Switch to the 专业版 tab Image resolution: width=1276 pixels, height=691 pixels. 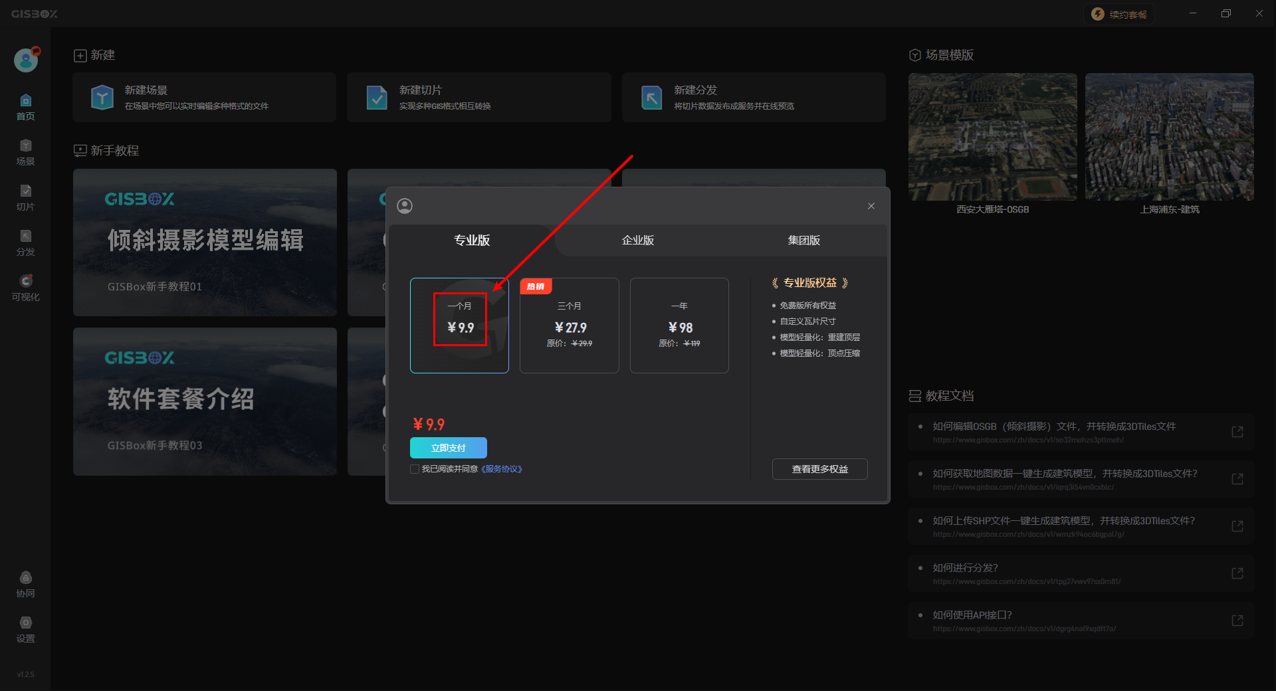472,241
